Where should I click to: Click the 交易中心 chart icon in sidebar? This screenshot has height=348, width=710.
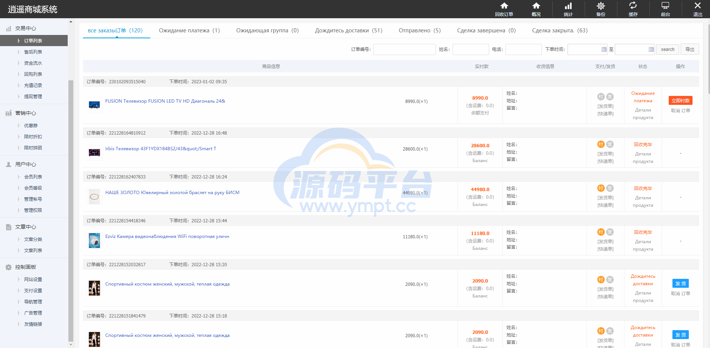coord(9,28)
